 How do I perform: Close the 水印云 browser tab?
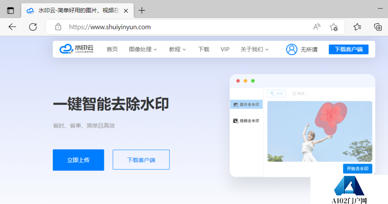[x=126, y=10]
